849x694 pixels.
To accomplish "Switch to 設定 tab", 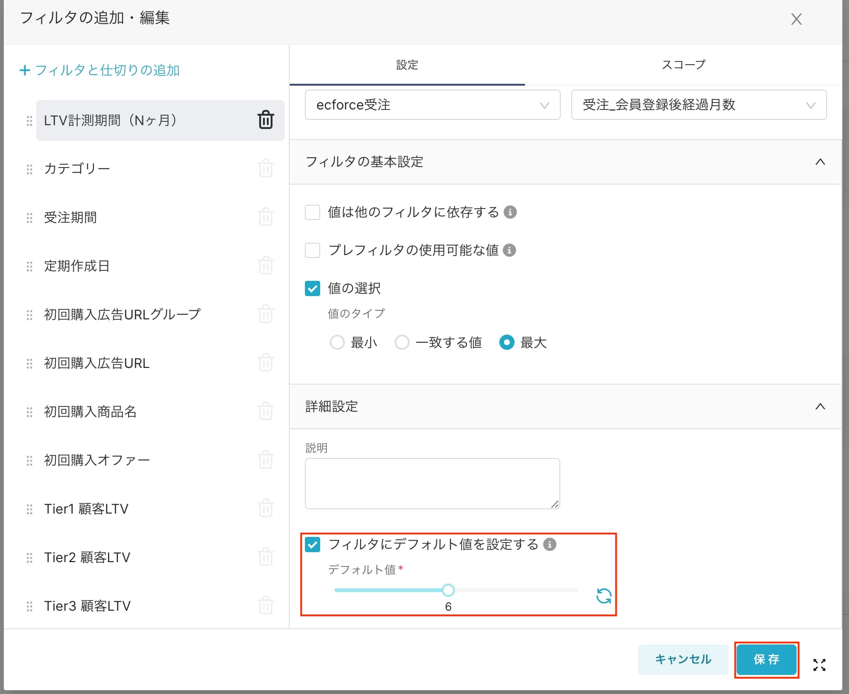I will 407,65.
